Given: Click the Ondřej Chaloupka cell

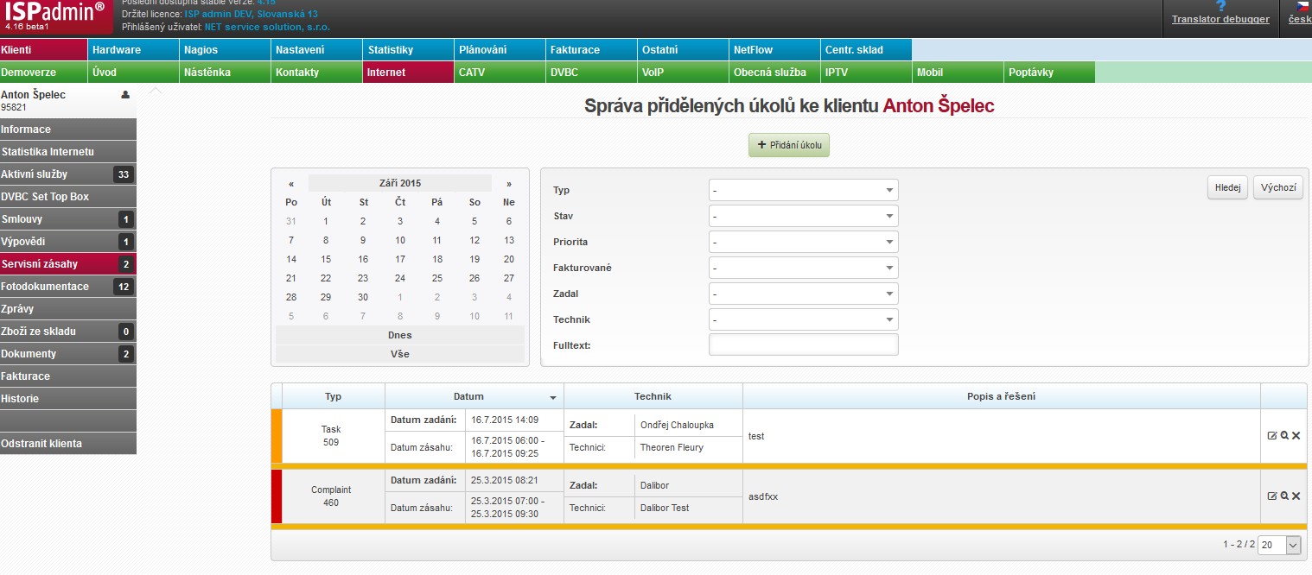Looking at the screenshot, I should tap(689, 424).
